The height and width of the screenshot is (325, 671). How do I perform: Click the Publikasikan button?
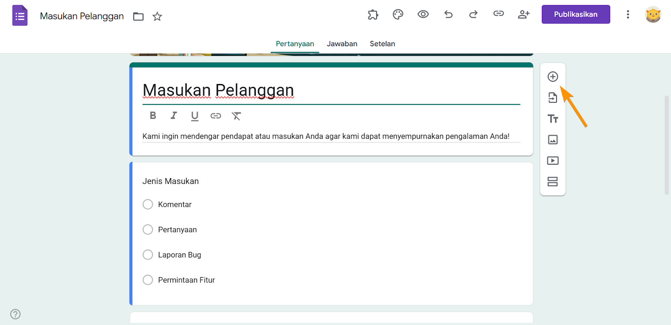click(576, 14)
